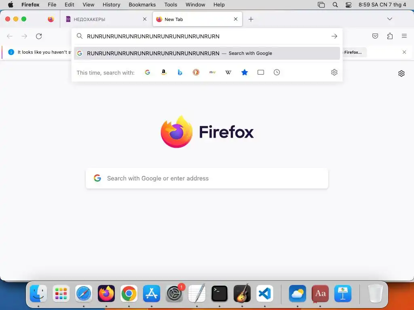The image size is (414, 310).
Task: Dismiss the notification bar
Action: (404, 52)
